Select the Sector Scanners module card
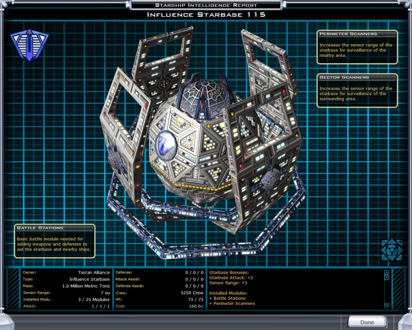 (357, 91)
